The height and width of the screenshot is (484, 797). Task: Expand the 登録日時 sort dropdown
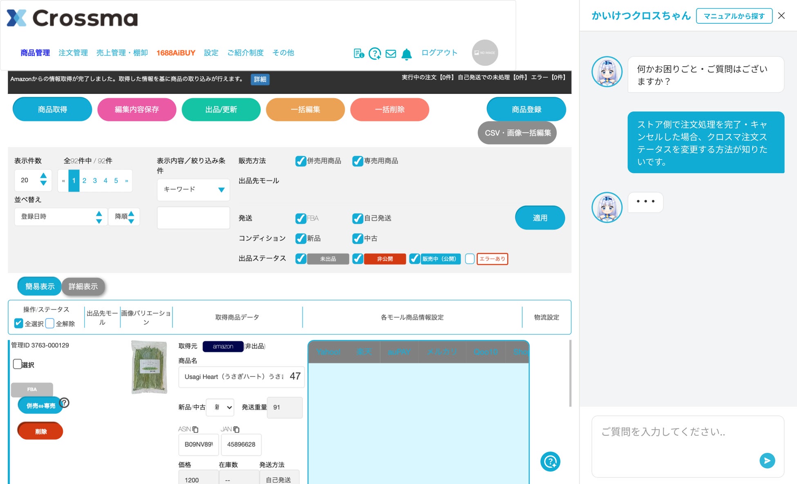click(x=60, y=217)
